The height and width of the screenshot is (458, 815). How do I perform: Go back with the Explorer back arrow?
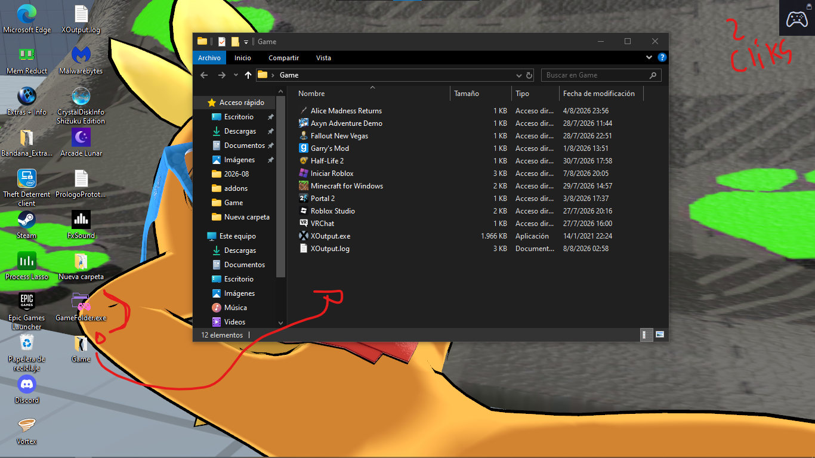[x=204, y=75]
